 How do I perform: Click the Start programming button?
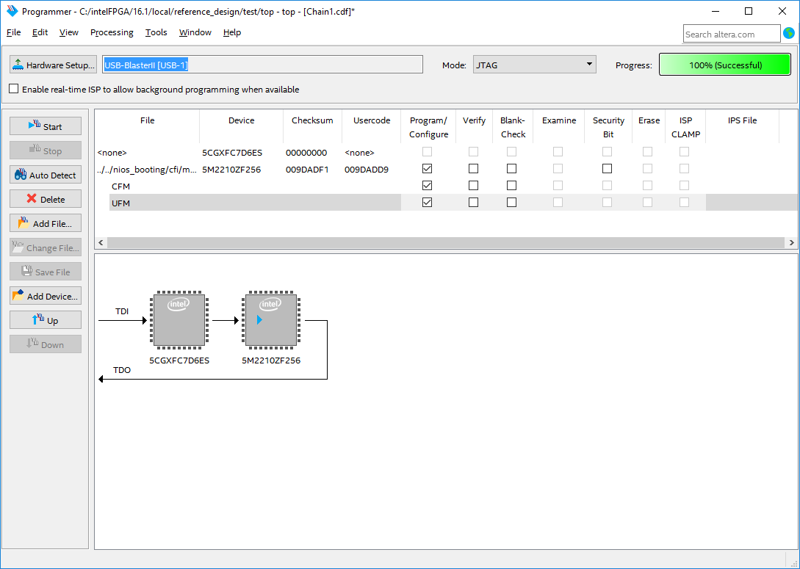[46, 126]
